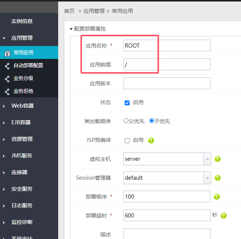Image resolution: width=241 pixels, height=239 pixels.
Task: Open help icon next to JSP预编译
Action: tap(151, 140)
